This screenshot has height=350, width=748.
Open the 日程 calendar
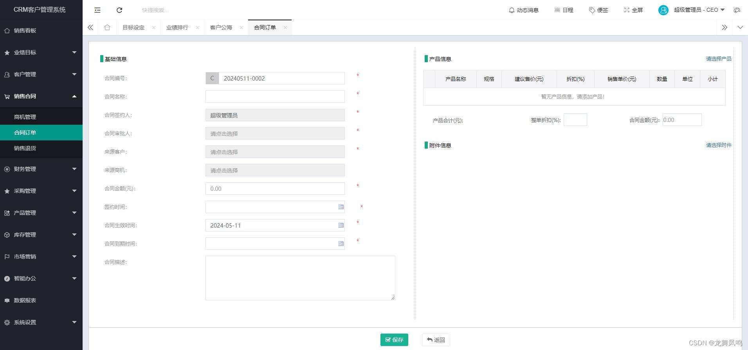[x=564, y=10]
